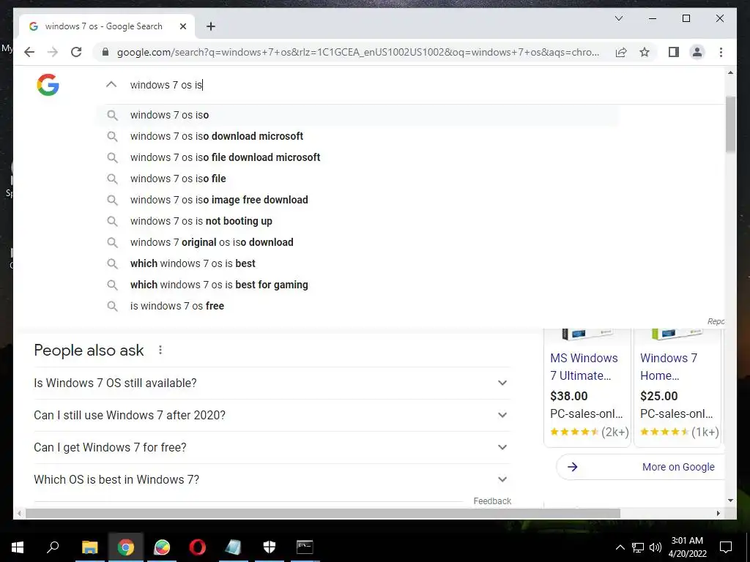Select suggestion 'windows 7 os iso download microsoft'

(x=357, y=136)
